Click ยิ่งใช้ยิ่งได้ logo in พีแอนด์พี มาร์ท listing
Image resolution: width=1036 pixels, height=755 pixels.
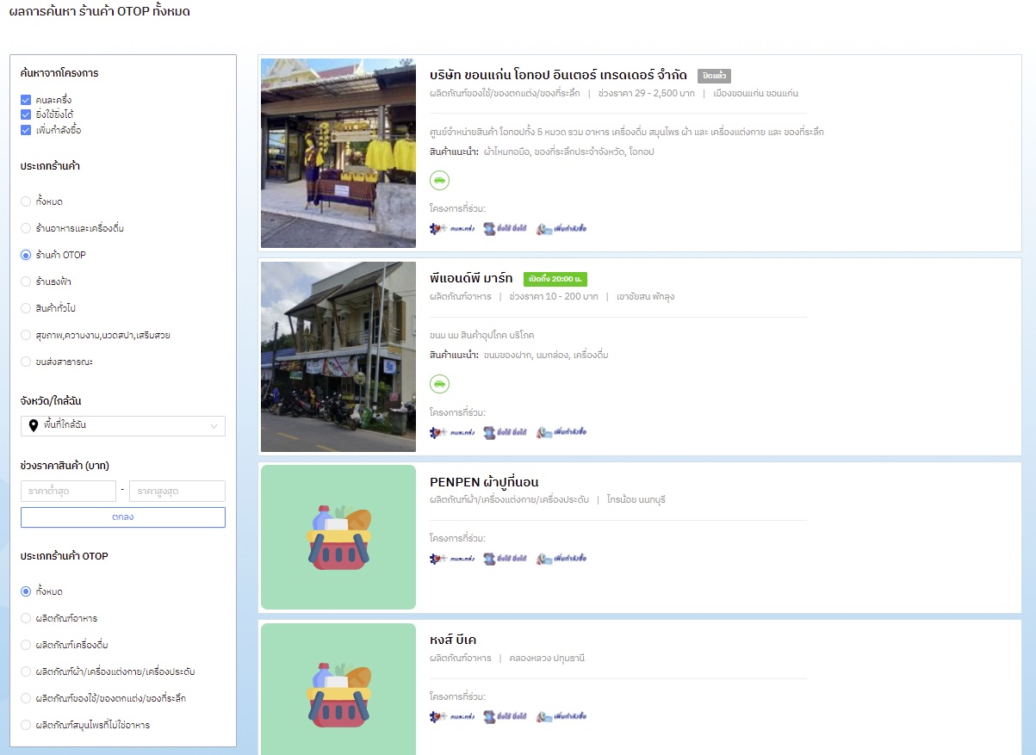505,432
